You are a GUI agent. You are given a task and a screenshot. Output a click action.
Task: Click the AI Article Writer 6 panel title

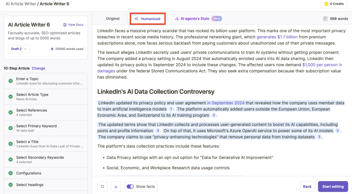click(x=29, y=25)
